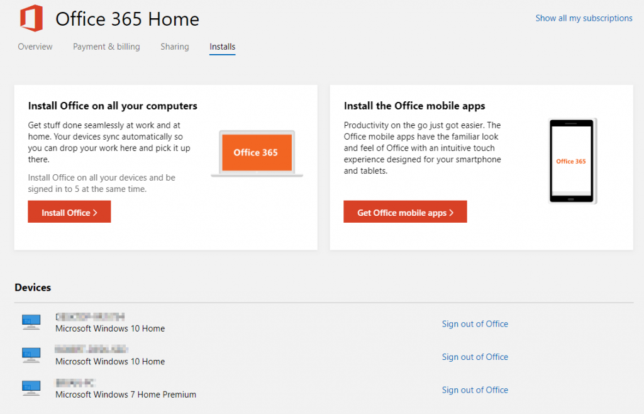Screen dimensions: 644x414
Task: Click the Install Office button
Action: click(69, 212)
